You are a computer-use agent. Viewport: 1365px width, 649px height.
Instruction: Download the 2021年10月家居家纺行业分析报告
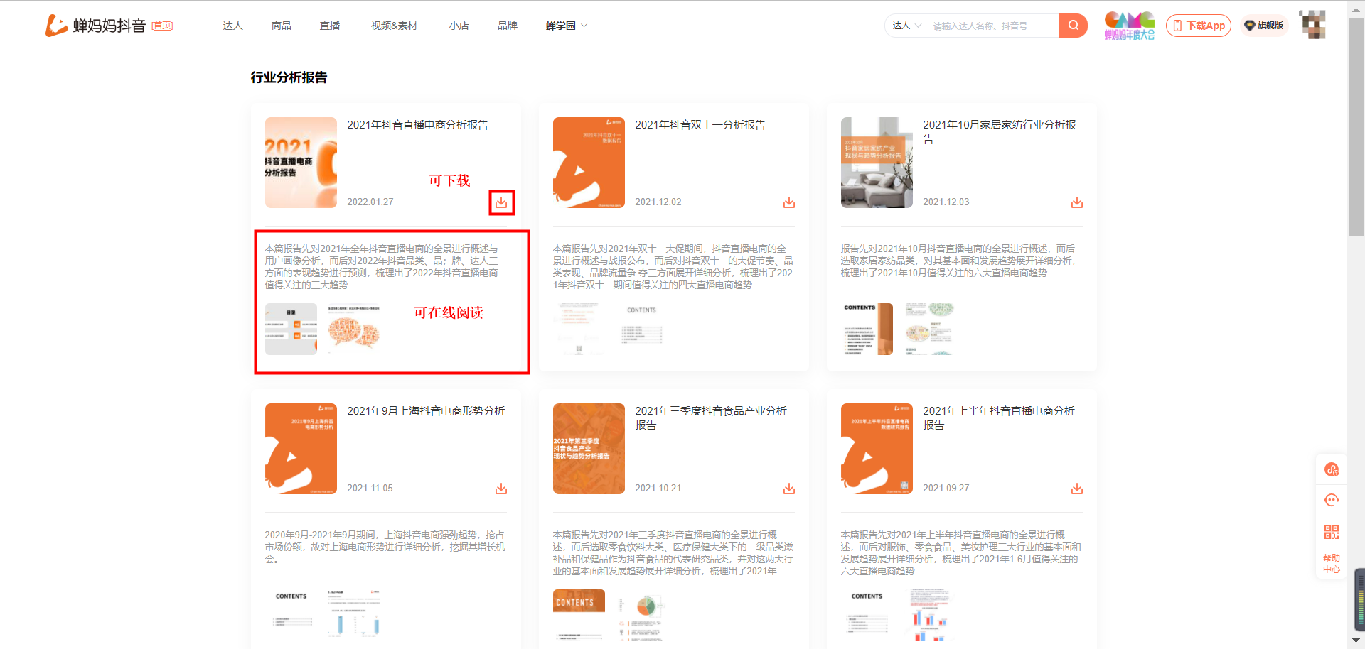pyautogui.click(x=1077, y=202)
